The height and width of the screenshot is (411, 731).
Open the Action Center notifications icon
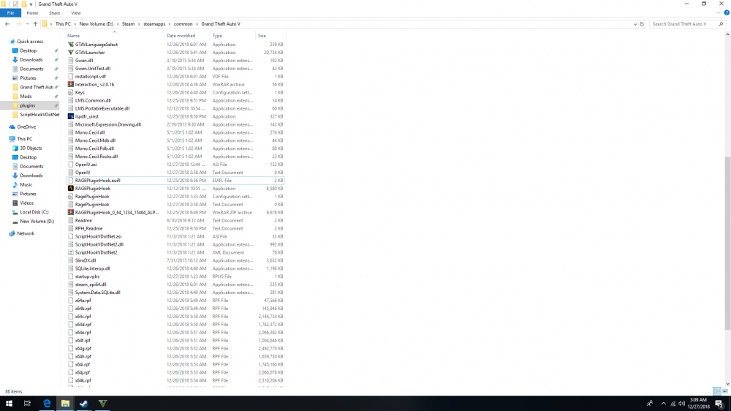point(719,404)
